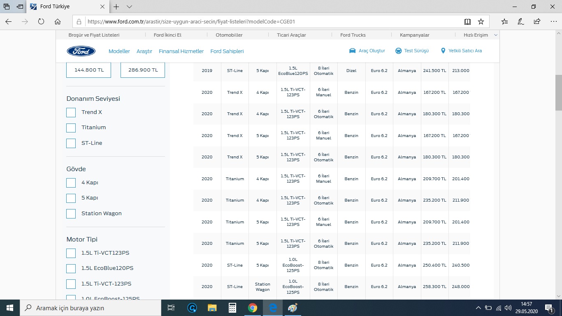The width and height of the screenshot is (562, 316).
Task: Open File Explorer from taskbar
Action: coord(212,308)
